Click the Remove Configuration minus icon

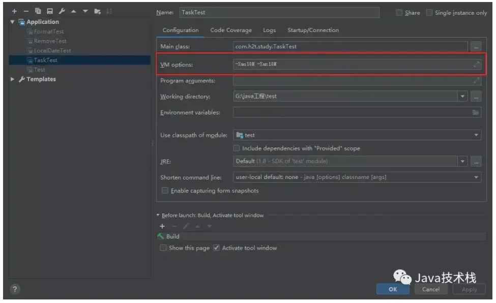[x=26, y=11]
